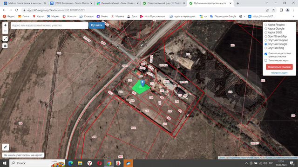Share this page icon in address bar
The height and width of the screenshot is (167, 298).
coord(267,10)
